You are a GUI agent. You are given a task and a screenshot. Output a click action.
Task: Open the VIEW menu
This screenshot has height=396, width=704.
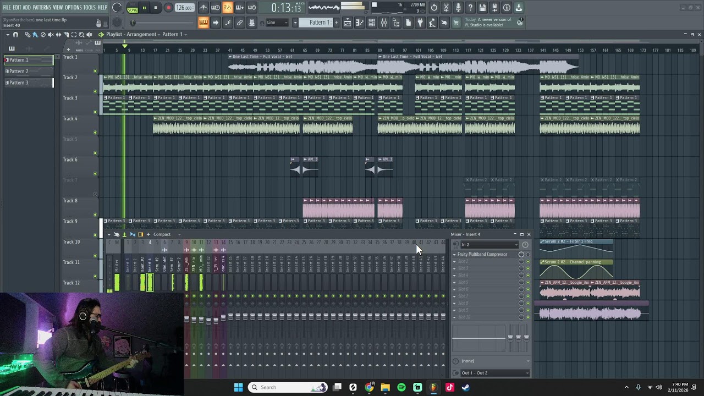(x=58, y=8)
